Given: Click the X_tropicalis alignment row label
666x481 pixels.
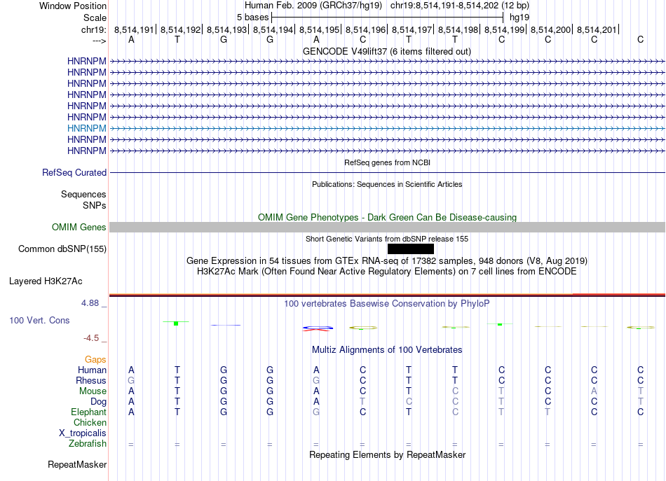Looking at the screenshot, I should tap(83, 433).
